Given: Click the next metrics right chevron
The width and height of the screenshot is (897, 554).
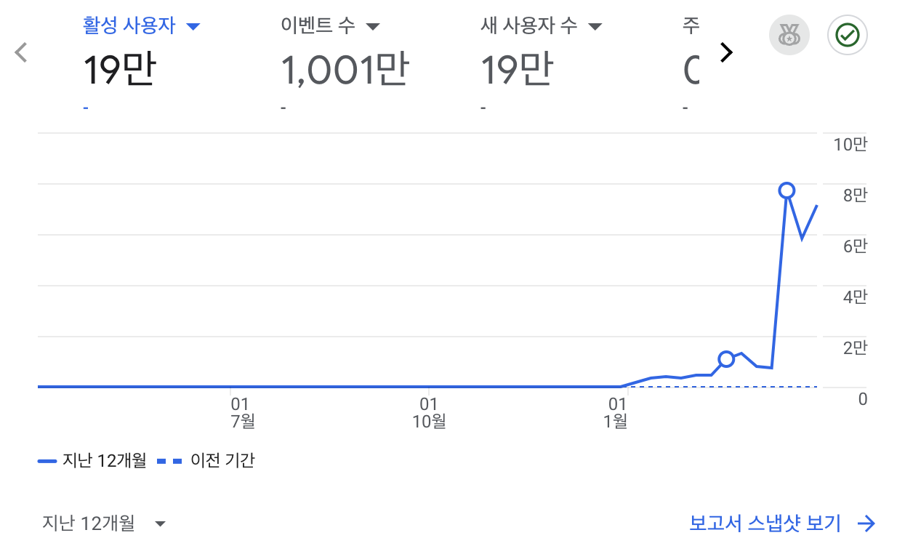Looking at the screenshot, I should pyautogui.click(x=725, y=52).
